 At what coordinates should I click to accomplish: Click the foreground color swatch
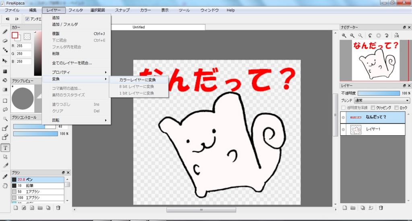(x=15, y=35)
